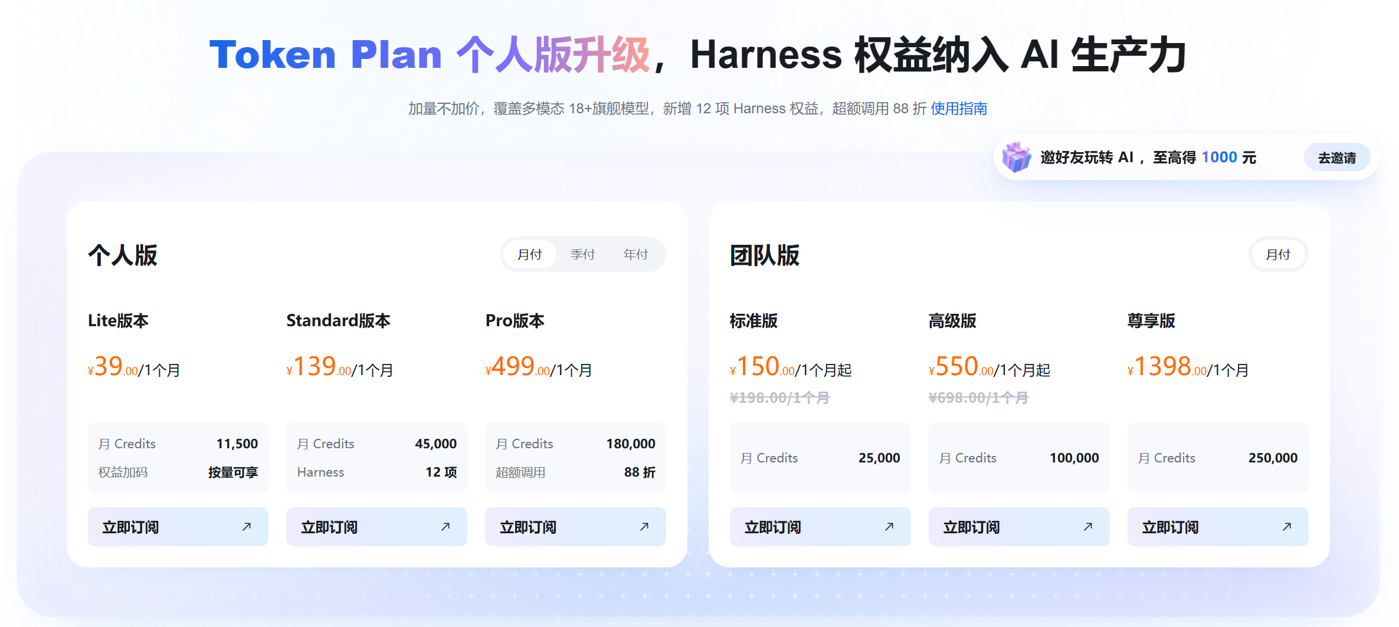Click the 按量可享 value
1399x627 pixels.
(x=233, y=472)
